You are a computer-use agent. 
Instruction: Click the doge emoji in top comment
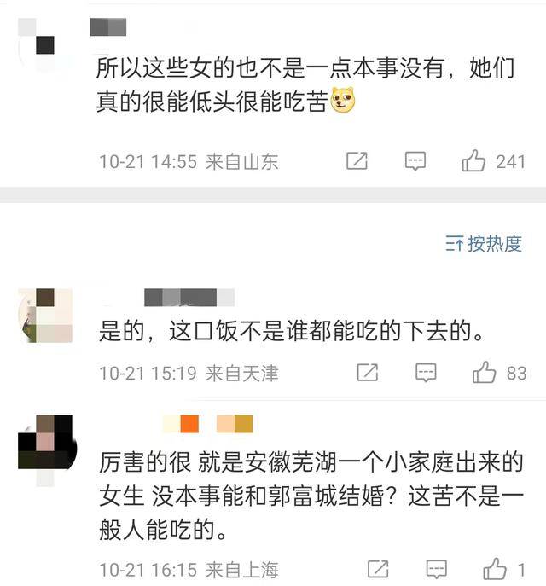coord(342,100)
